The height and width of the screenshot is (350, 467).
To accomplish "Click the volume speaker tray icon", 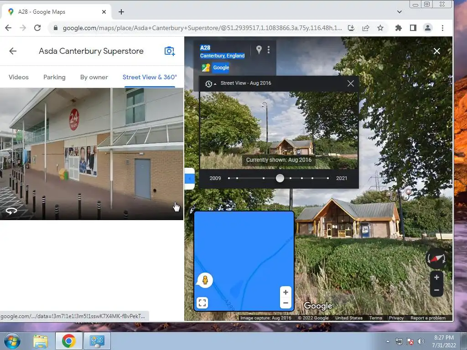I will click(421, 341).
